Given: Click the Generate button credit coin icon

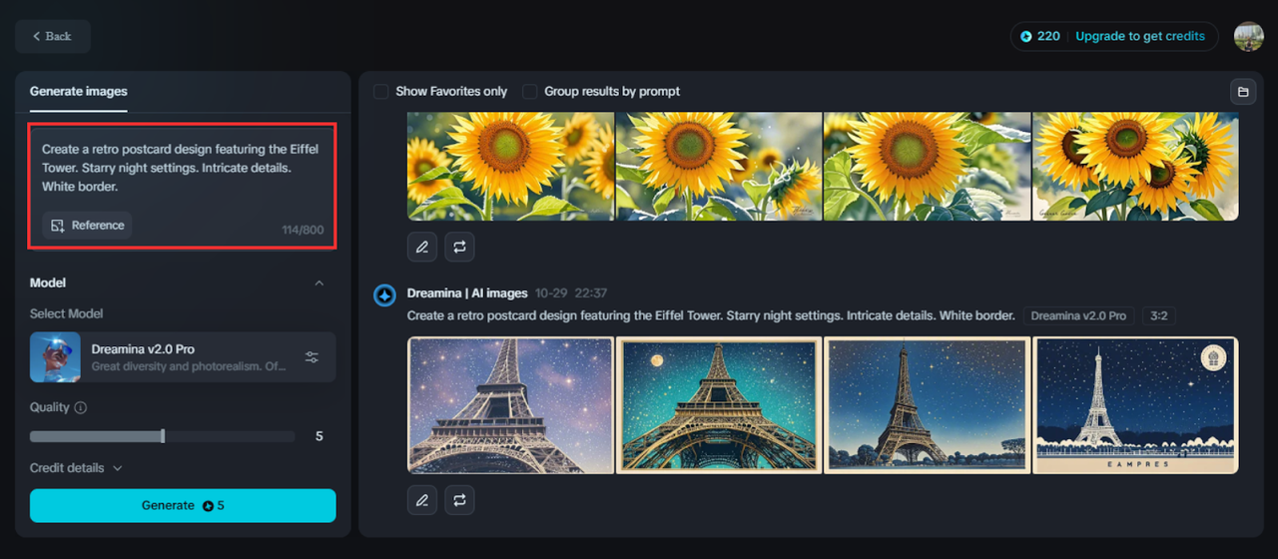Looking at the screenshot, I should (x=208, y=506).
